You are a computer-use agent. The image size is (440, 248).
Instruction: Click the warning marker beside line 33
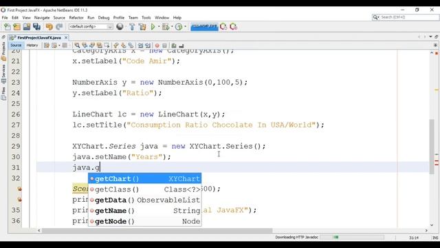coord(19,189)
